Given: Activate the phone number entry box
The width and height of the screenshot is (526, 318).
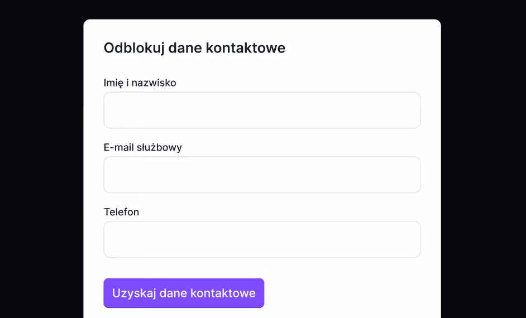Looking at the screenshot, I should click(262, 239).
